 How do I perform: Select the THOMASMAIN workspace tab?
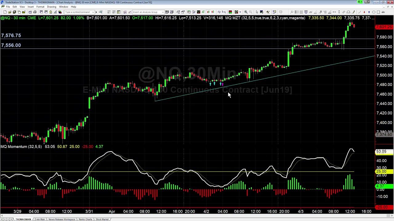click(23, 219)
